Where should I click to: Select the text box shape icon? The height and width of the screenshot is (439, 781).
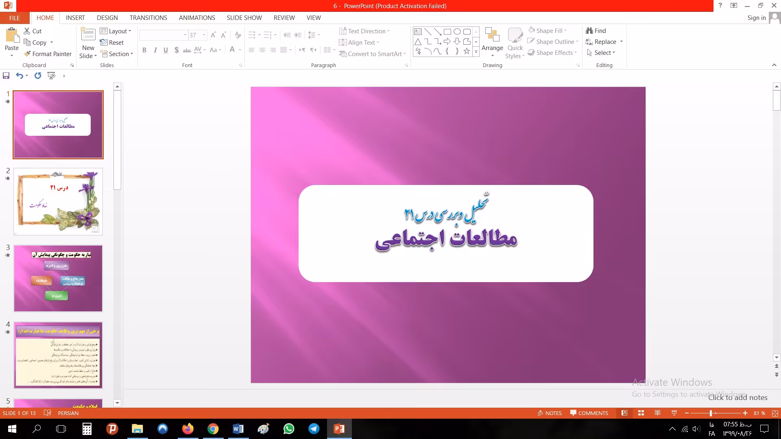tap(418, 32)
